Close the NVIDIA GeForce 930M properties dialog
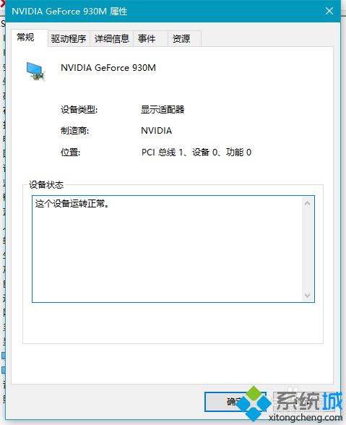The image size is (346, 425). 329,11
